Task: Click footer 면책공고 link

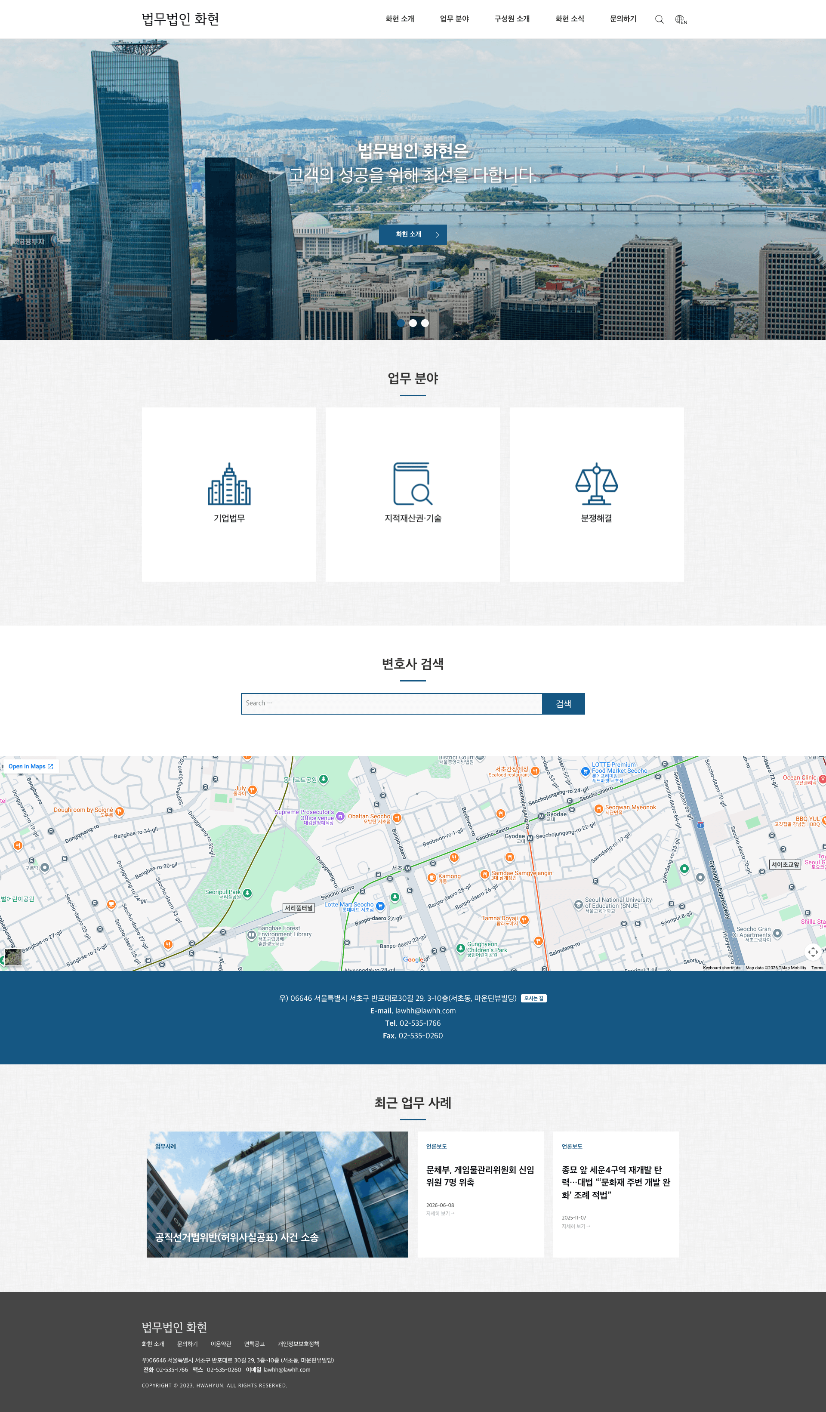Action: point(254,1344)
